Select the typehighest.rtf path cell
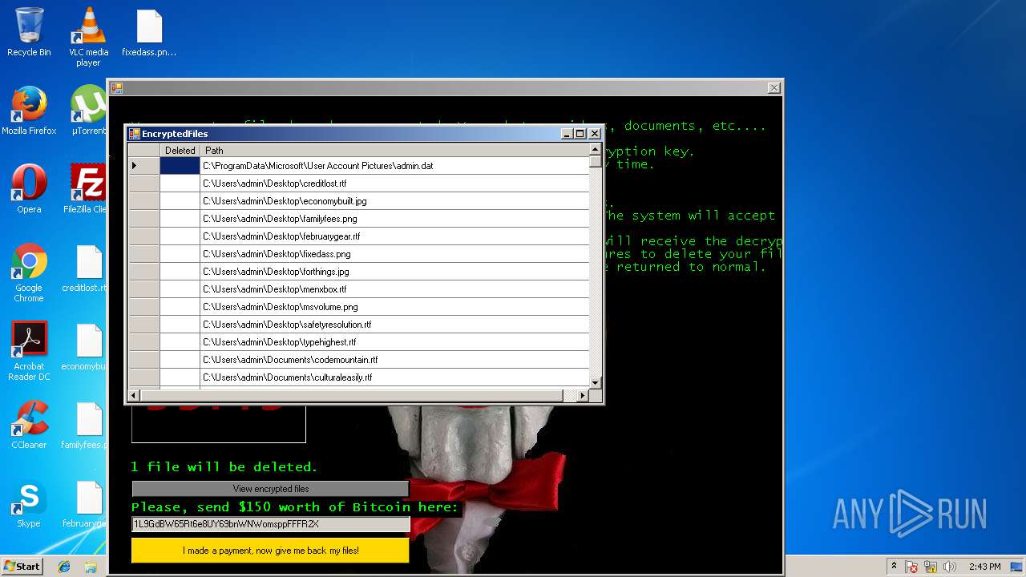Viewport: 1026px width, 577px height. click(x=394, y=342)
